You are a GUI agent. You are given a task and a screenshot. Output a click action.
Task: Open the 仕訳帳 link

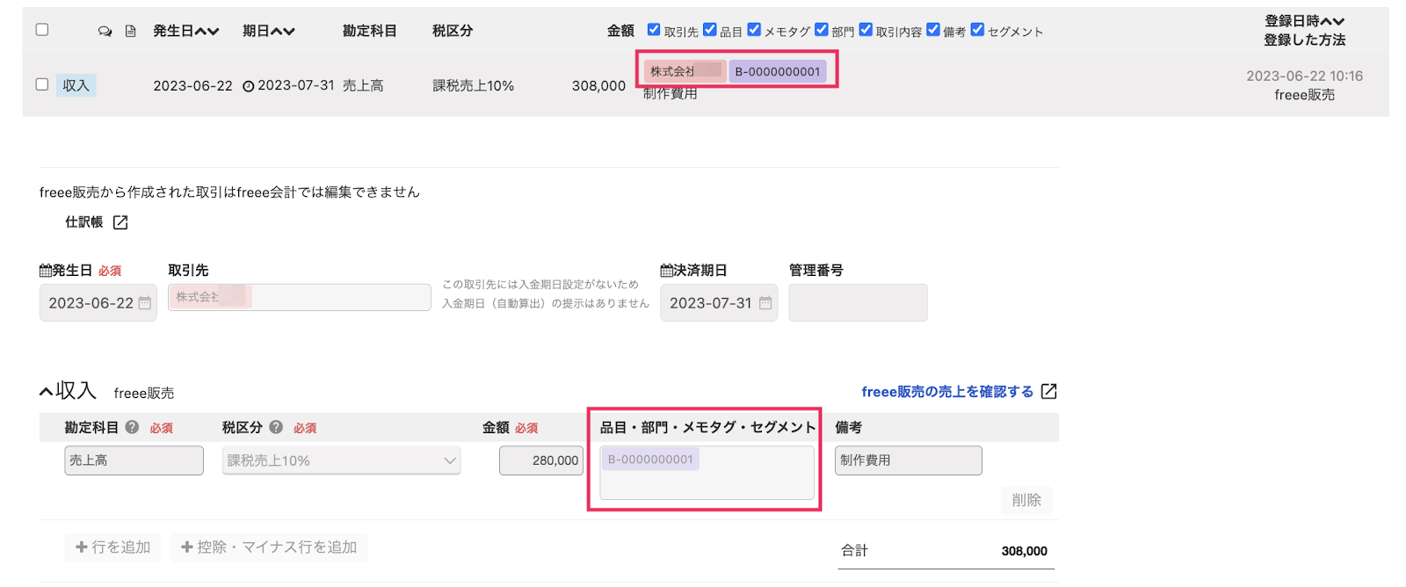coord(84,222)
